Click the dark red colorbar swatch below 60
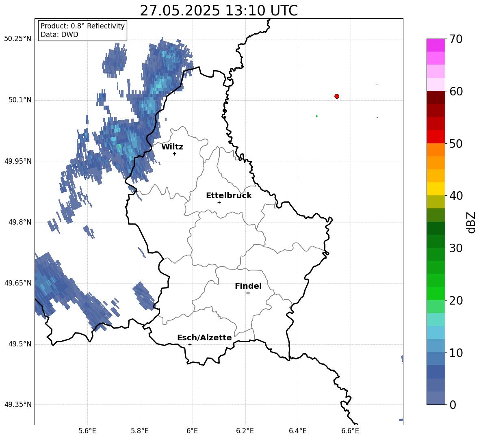This screenshot has height=439, width=481. coord(436,98)
